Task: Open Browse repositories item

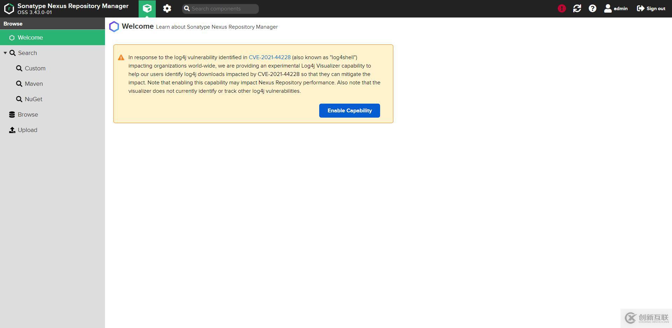Action: (28, 114)
